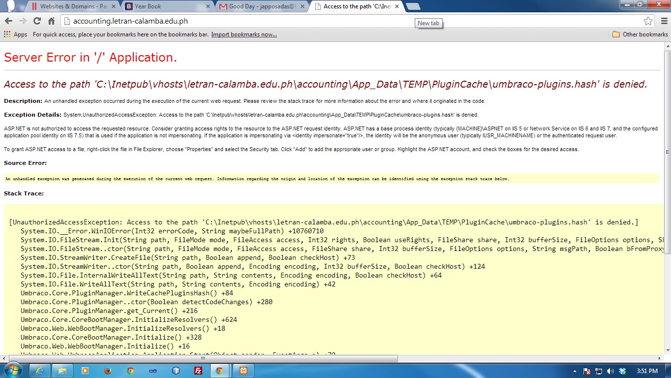This screenshot has height=378, width=671.
Task: Open the VirtualBox cube taskbar icon
Action: (176, 371)
